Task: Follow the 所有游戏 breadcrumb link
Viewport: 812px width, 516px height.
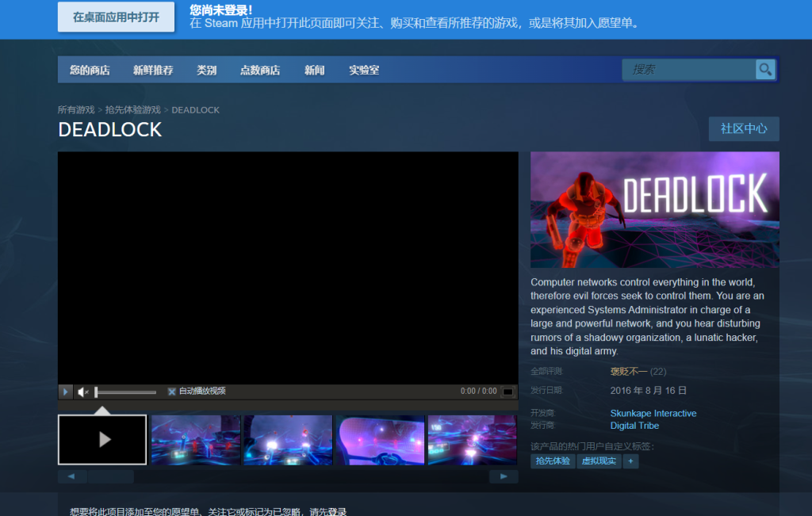Action: 76,109
